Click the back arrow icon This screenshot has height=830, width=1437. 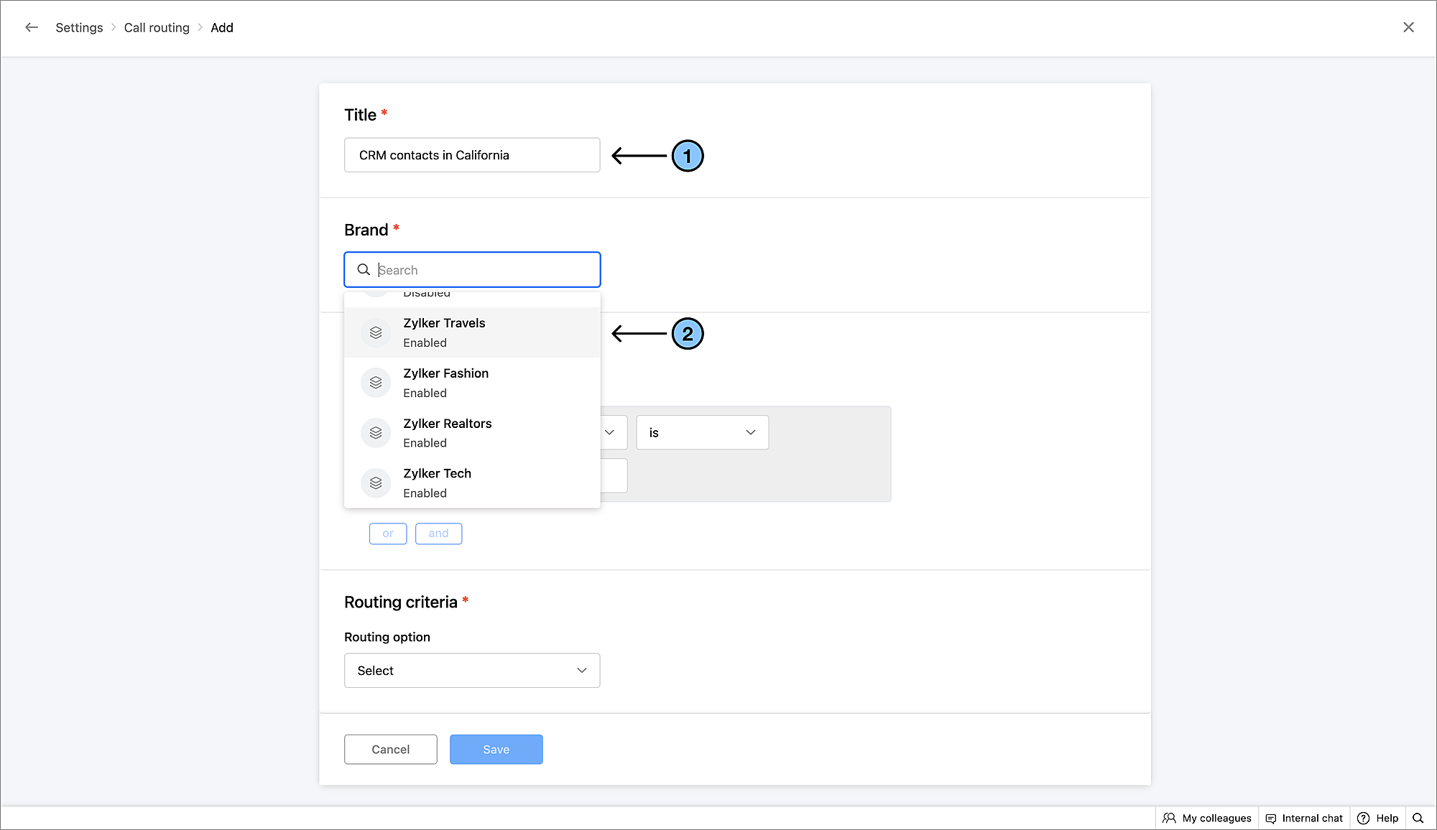point(32,27)
